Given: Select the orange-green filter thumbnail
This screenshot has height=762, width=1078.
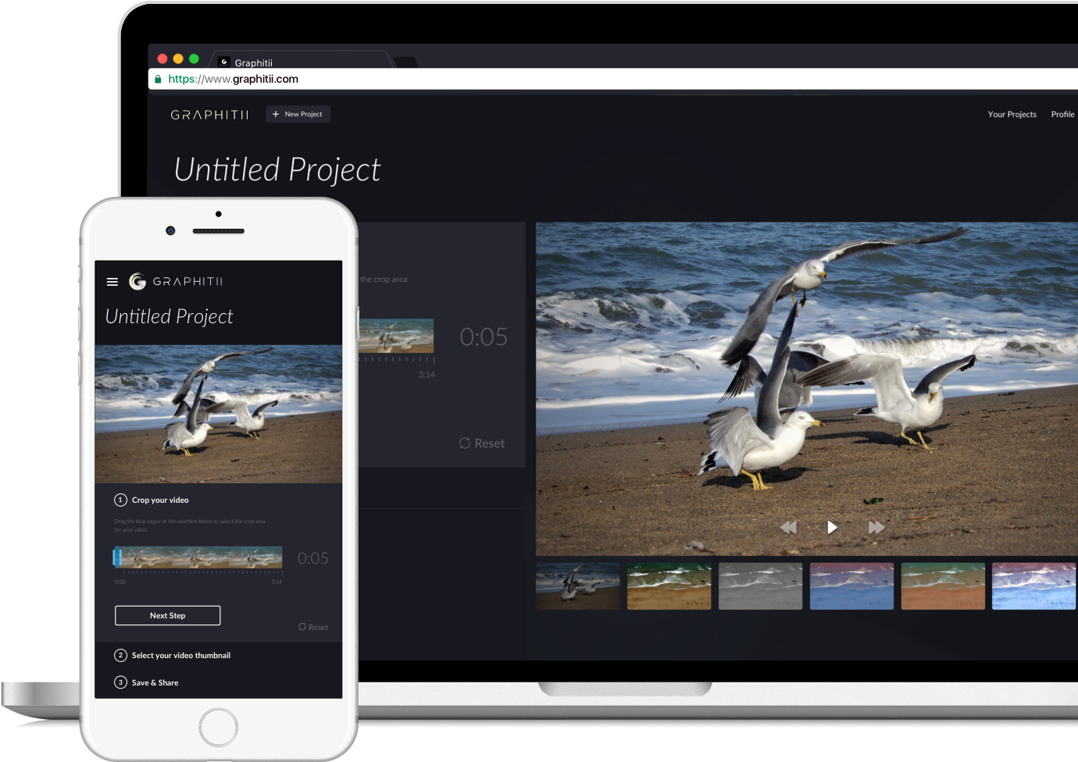Looking at the screenshot, I should coord(943,586).
